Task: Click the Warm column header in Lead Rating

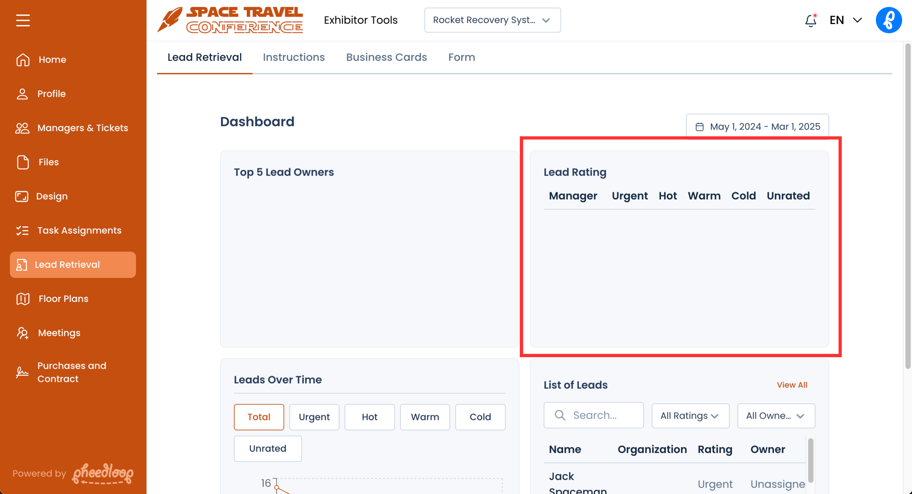Action: (704, 196)
